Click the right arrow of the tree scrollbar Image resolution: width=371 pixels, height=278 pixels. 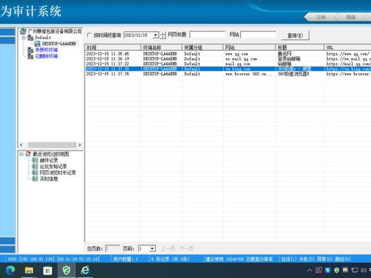(x=79, y=145)
